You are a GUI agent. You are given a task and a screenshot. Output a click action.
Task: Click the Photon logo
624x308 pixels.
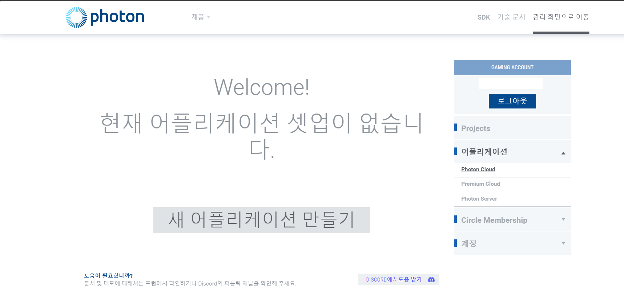[x=105, y=17]
